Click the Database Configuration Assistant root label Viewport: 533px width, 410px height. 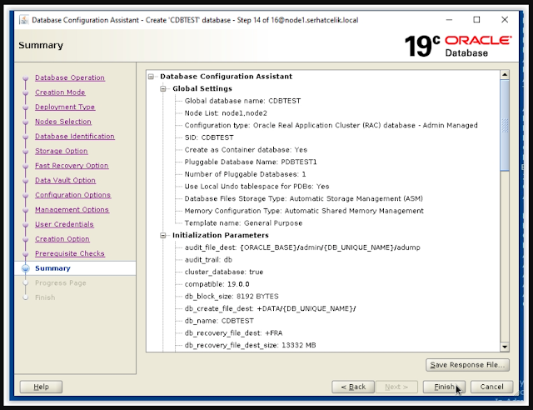click(x=226, y=77)
